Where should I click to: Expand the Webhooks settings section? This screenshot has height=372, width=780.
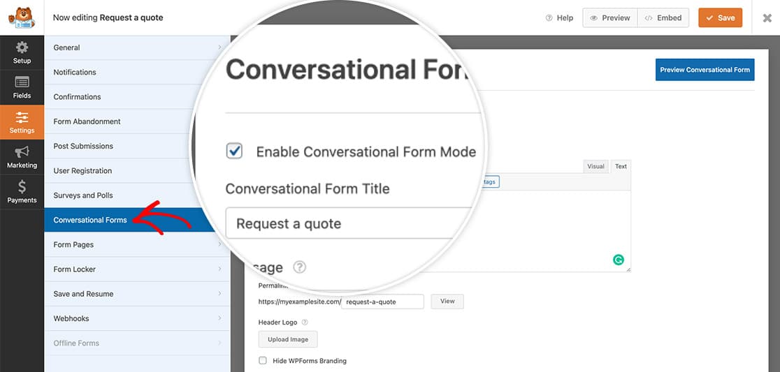(137, 318)
